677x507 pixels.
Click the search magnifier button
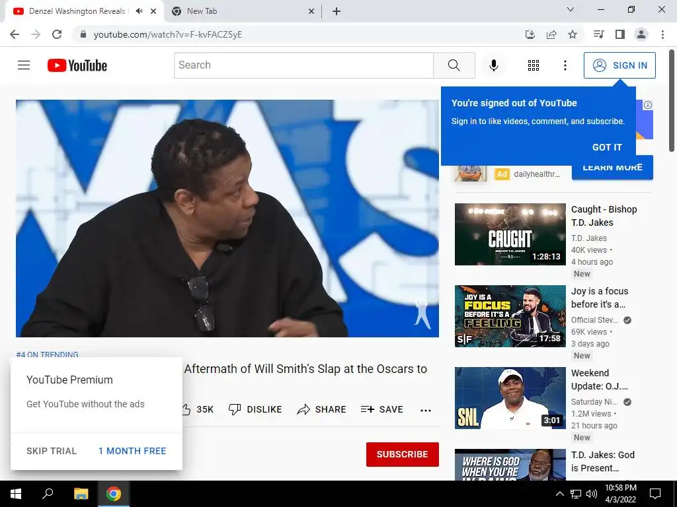point(454,65)
